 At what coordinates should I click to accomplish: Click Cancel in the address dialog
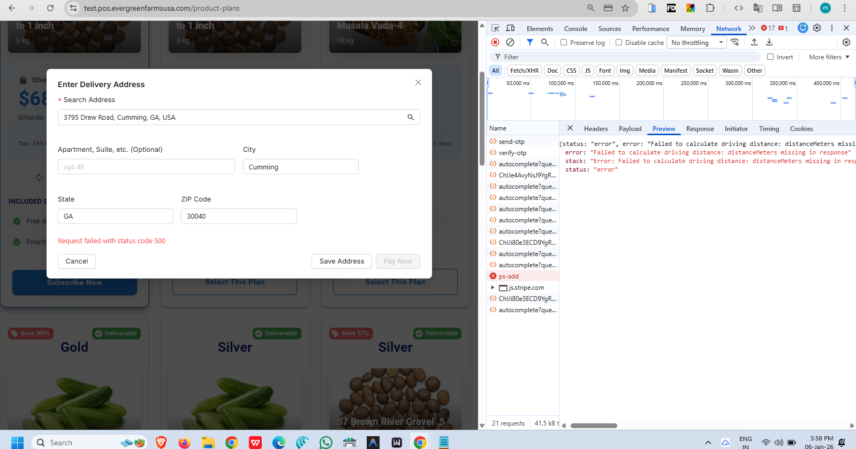77,261
